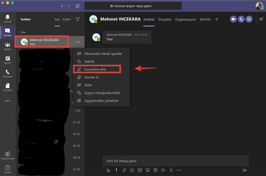Open Sohbet in the left rail
266x176 pixels.
coord(8,32)
